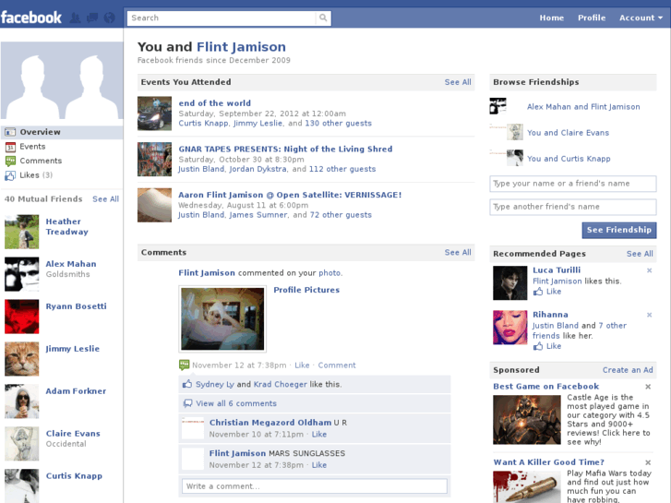
Task: Open the notifications globe icon
Action: [110, 18]
